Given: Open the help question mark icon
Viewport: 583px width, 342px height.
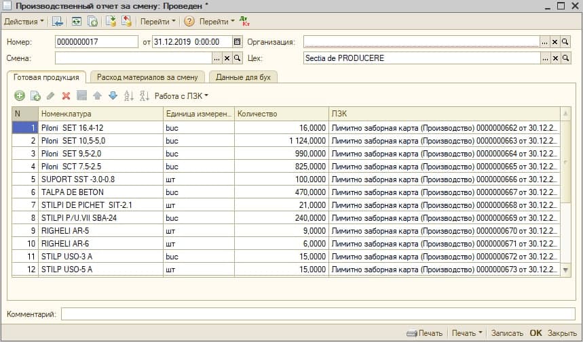Looking at the screenshot, I should pos(189,22).
